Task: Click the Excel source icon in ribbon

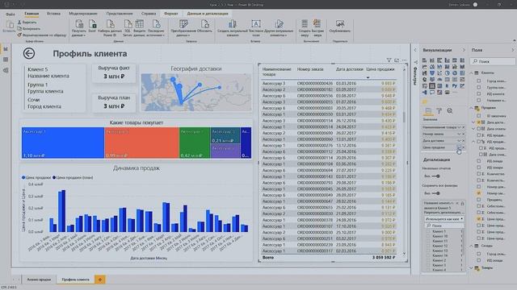Action: pyautogui.click(x=92, y=24)
